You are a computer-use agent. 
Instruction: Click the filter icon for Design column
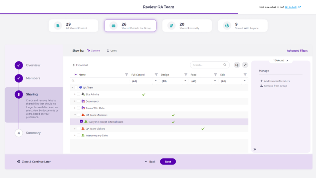click(x=186, y=75)
